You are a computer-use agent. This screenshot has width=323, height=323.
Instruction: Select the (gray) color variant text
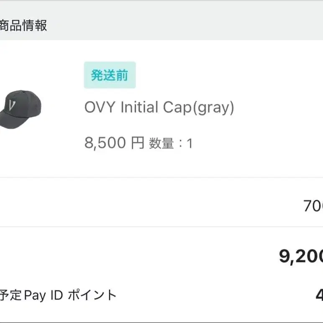pos(213,108)
